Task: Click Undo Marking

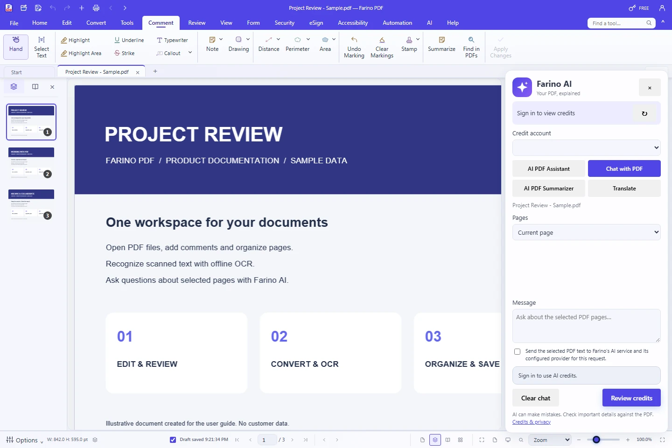Action: 354,47
